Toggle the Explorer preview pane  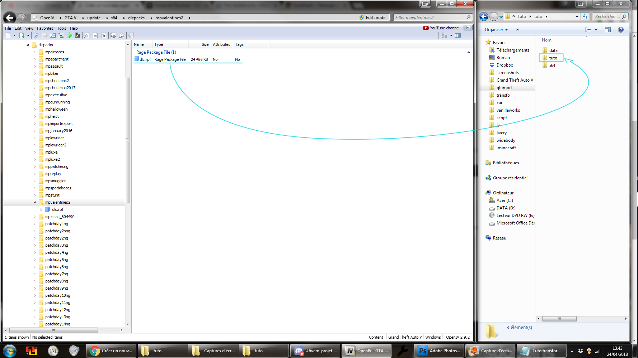608,30
